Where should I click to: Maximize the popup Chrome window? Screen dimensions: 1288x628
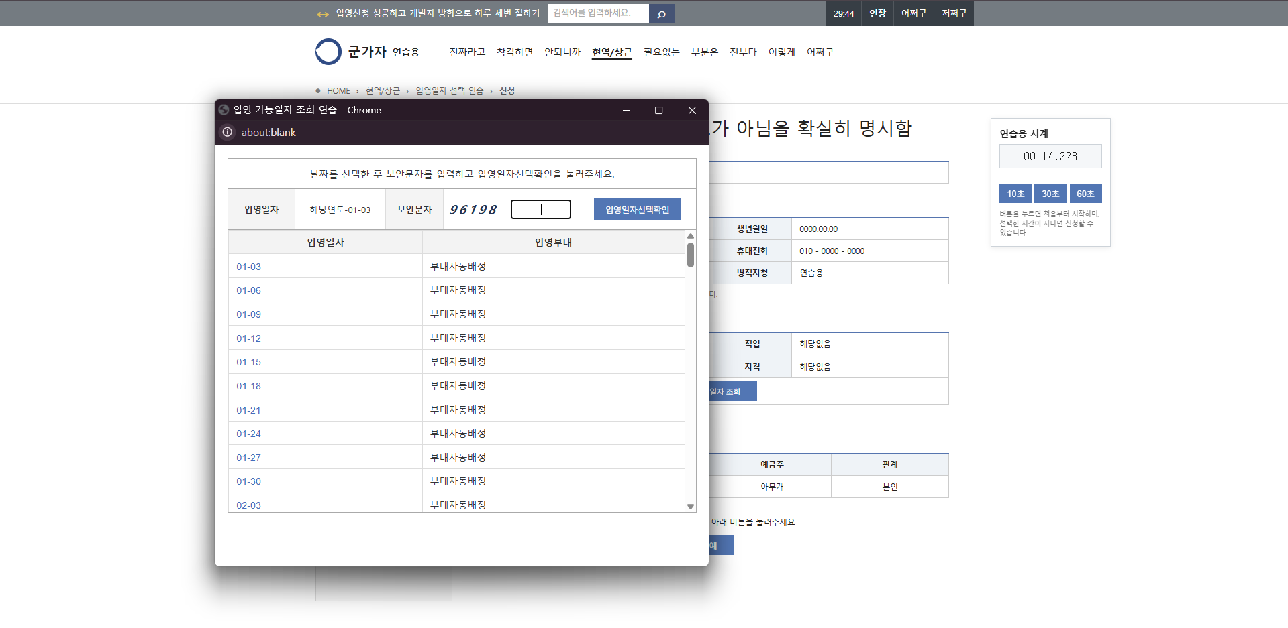[x=658, y=110]
